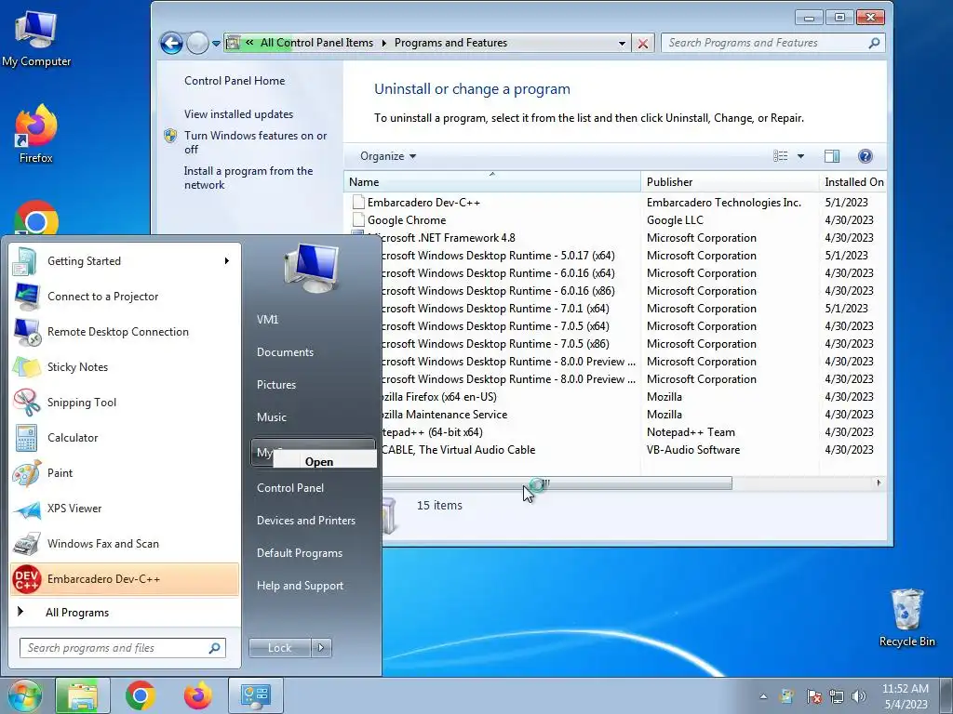
Task: Open the view options dropdown arrow
Action: pos(800,156)
